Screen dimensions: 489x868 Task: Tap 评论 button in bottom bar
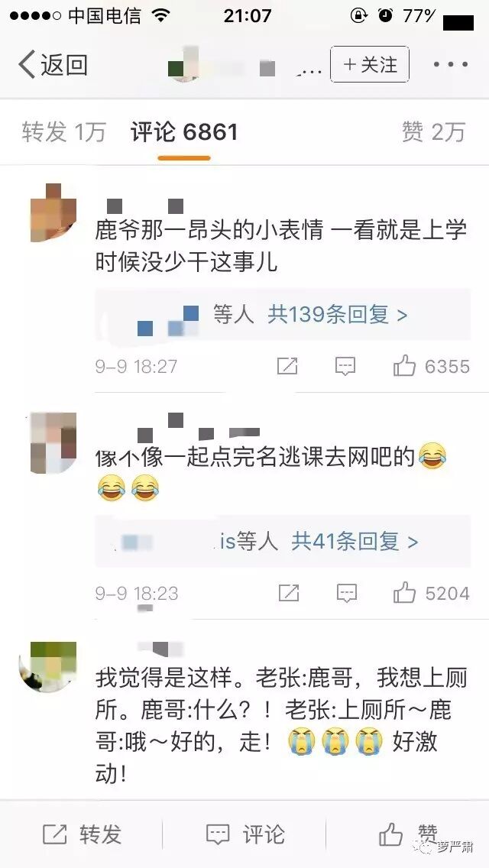coord(245,834)
